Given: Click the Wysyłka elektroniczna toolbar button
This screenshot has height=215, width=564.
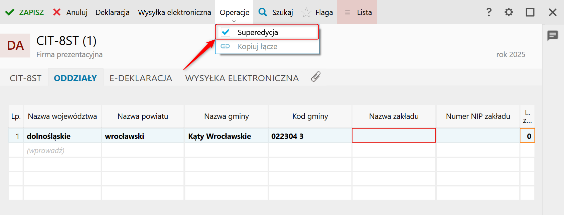Looking at the screenshot, I should pos(174,12).
